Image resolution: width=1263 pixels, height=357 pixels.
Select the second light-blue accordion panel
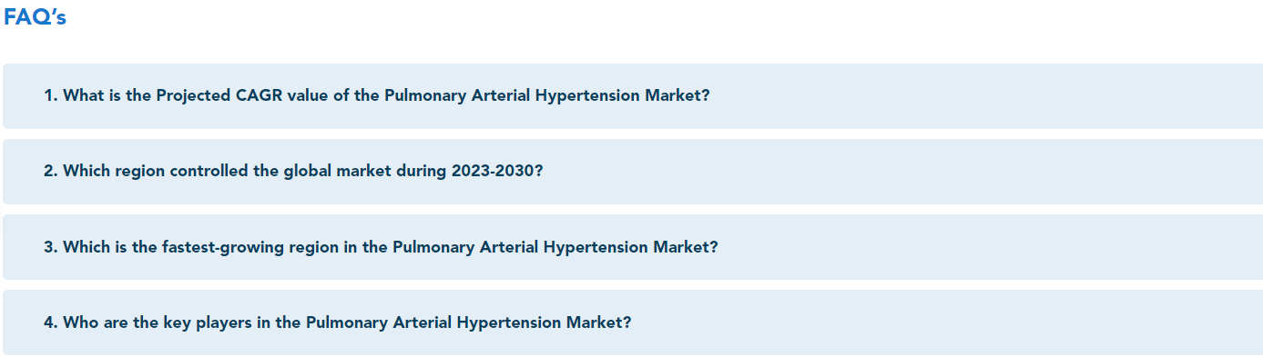tap(633, 171)
